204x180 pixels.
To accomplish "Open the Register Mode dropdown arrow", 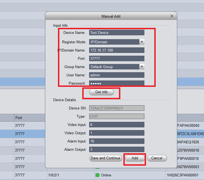I will (x=142, y=42).
